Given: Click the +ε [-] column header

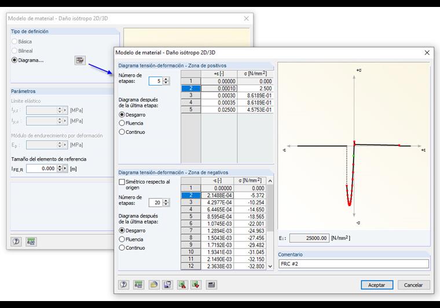Looking at the screenshot, I should tap(219, 74).
